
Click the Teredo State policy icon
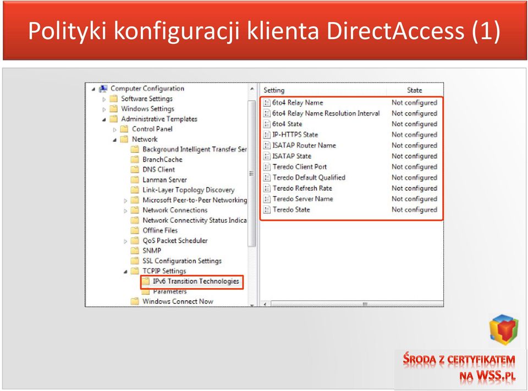pyautogui.click(x=267, y=210)
